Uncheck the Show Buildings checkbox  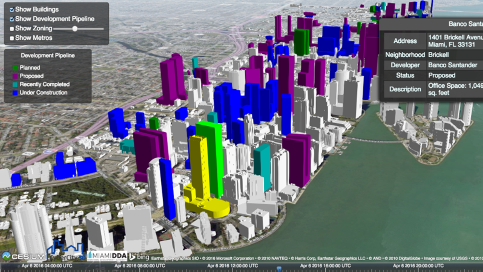[11, 9]
